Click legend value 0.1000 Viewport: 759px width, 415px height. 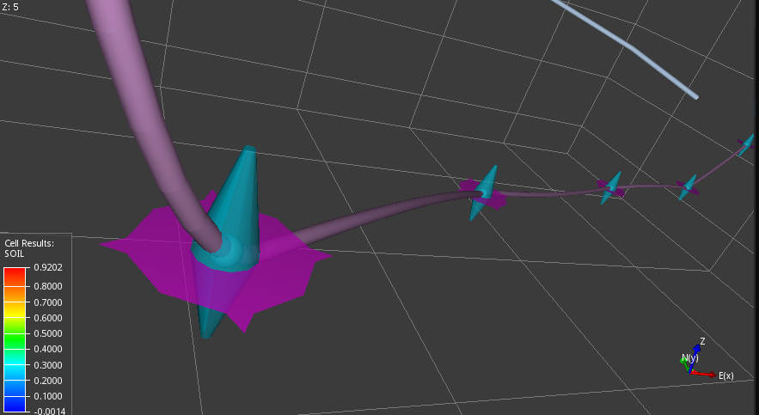[x=48, y=396]
